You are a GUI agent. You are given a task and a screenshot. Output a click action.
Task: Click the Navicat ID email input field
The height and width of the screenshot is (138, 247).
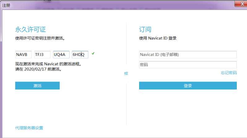coord(188,55)
